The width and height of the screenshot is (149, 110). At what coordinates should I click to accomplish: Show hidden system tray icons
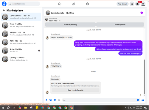[125, 108]
